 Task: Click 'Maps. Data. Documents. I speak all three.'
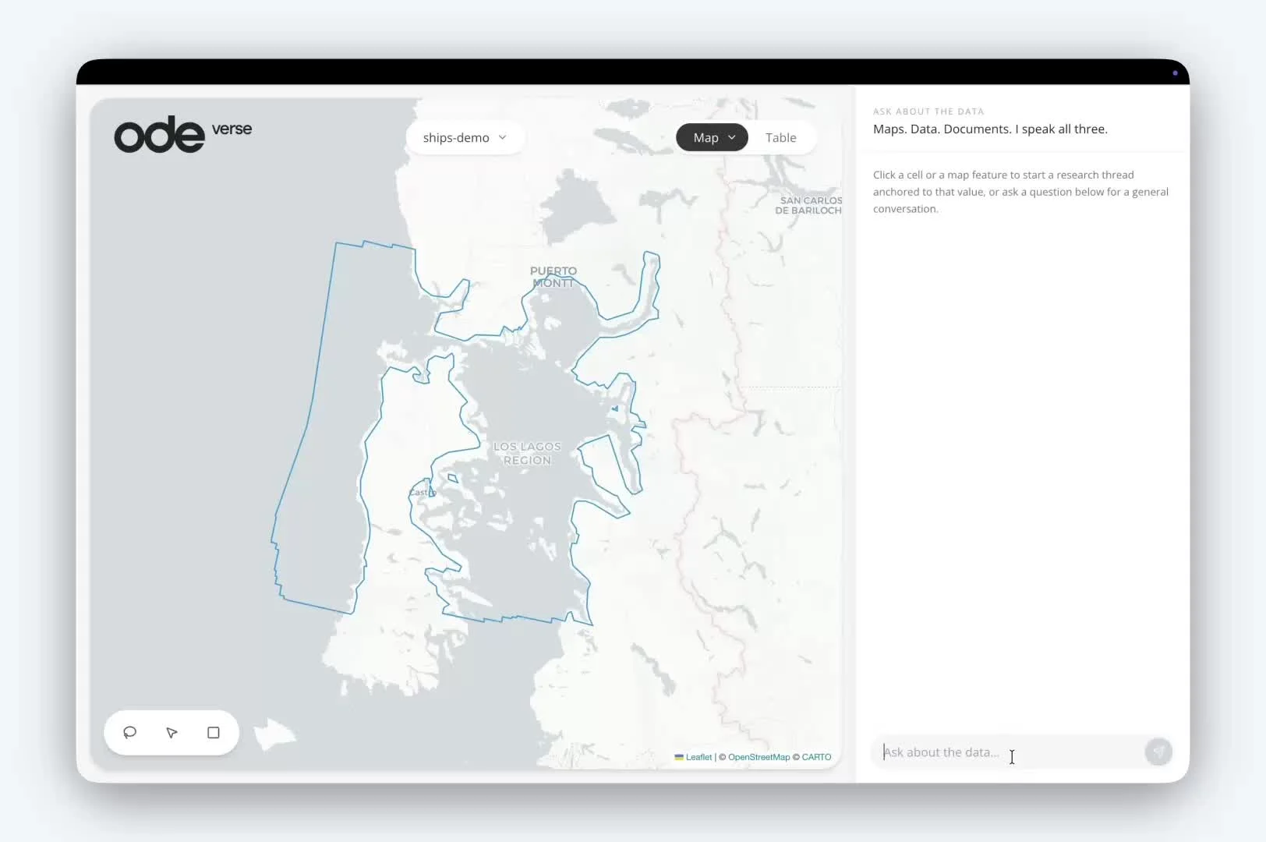coord(990,129)
